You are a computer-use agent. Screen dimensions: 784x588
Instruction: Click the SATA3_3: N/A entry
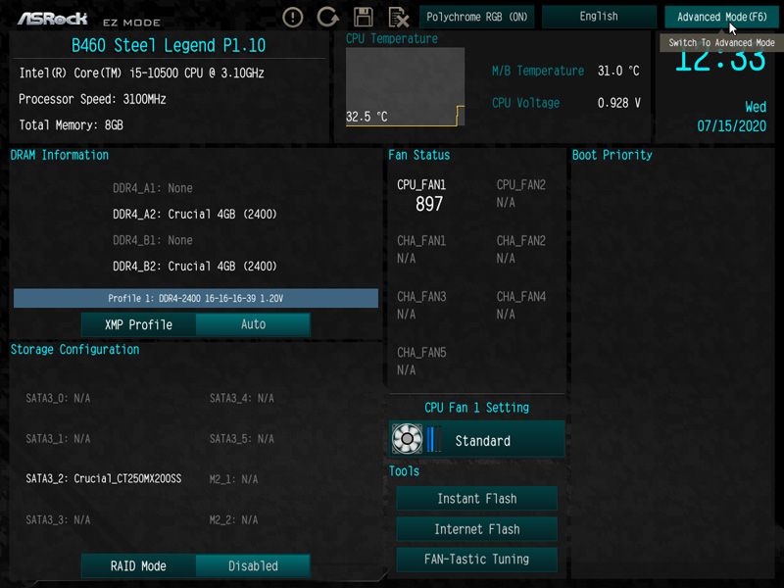click(x=58, y=520)
